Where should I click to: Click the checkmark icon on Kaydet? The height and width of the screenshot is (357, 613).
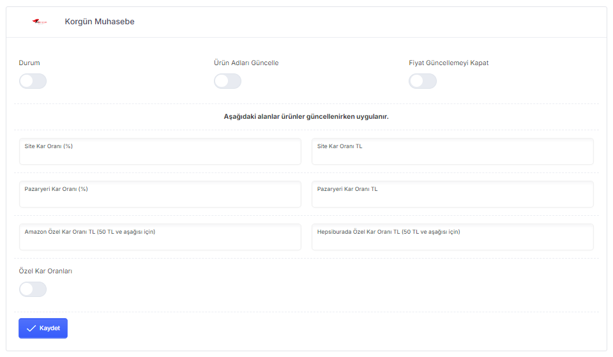pyautogui.click(x=31, y=328)
